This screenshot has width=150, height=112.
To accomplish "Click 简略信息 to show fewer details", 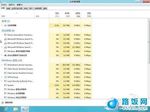I will [x=9, y=102].
